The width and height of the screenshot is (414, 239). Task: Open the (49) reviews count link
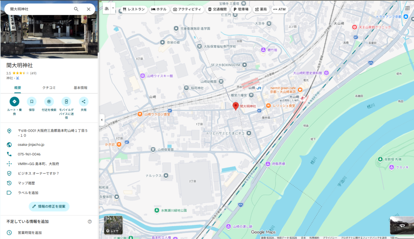point(33,73)
